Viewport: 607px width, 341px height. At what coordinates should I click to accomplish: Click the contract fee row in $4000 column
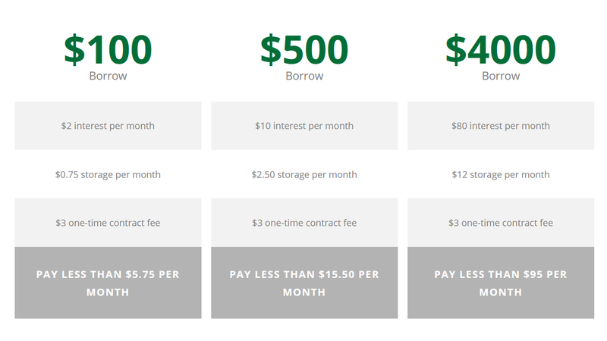pos(501,223)
